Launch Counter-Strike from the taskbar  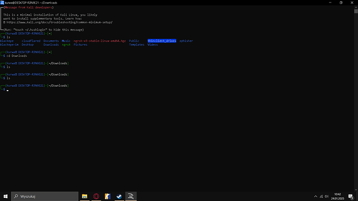pyautogui.click(x=107, y=196)
